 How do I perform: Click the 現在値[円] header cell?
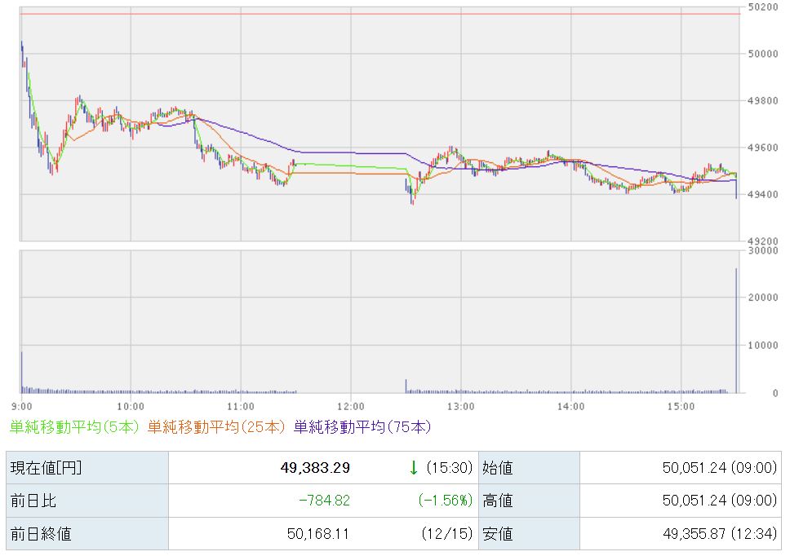coord(46,468)
